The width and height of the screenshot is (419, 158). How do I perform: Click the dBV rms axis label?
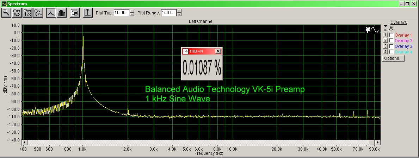coord(5,84)
